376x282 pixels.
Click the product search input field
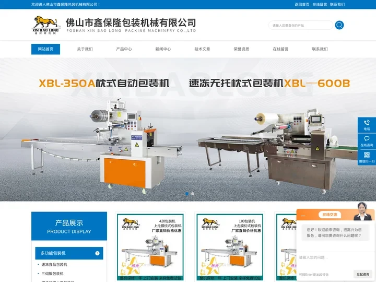[x=301, y=25]
